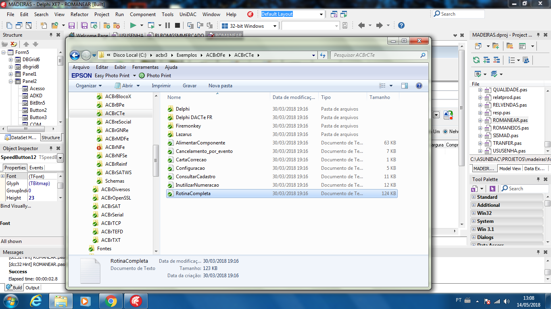The height and width of the screenshot is (309, 551).
Task: Switch to Model View tab
Action: click(x=510, y=169)
